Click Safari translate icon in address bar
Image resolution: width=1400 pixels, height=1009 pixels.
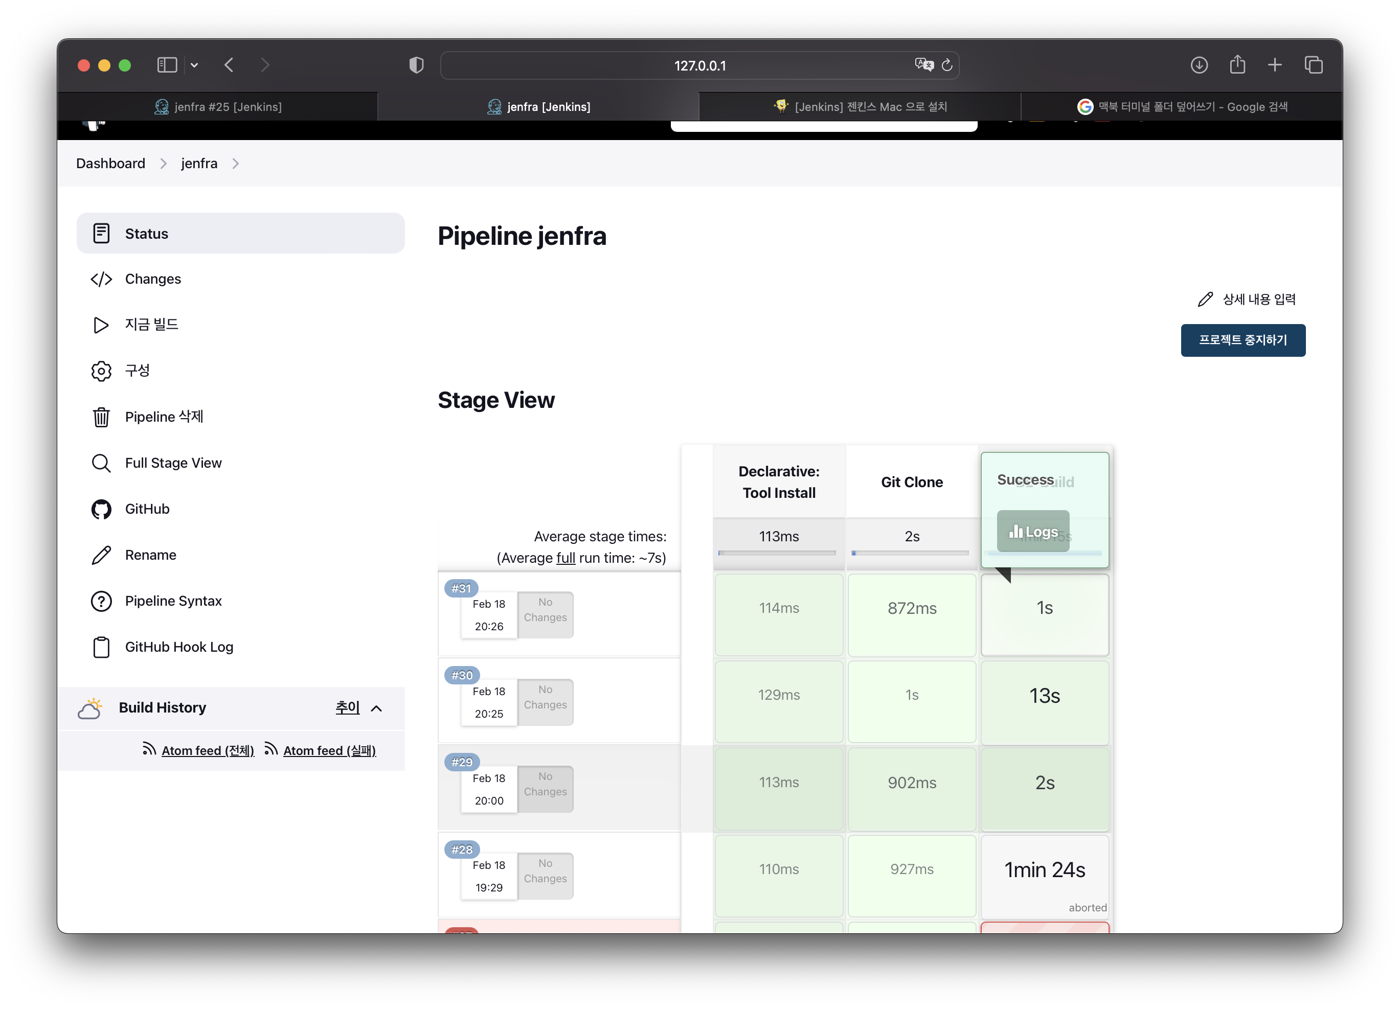click(923, 65)
